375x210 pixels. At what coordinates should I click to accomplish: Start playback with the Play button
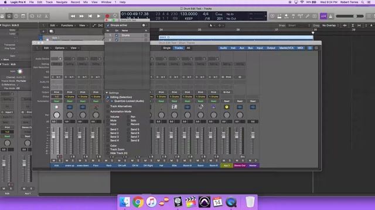click(x=98, y=16)
